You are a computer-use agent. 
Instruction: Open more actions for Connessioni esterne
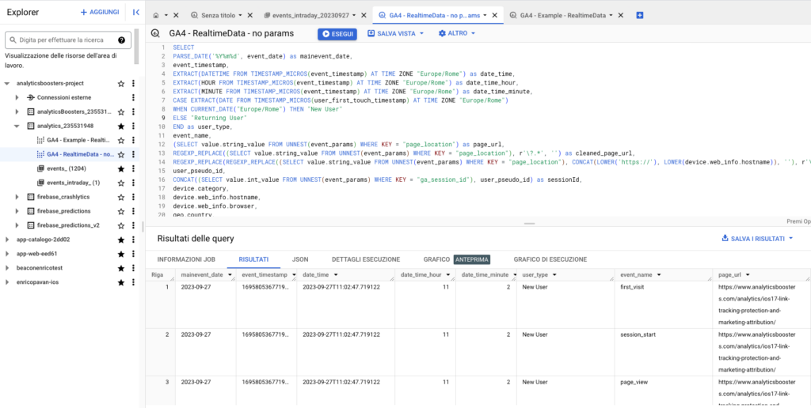133,97
